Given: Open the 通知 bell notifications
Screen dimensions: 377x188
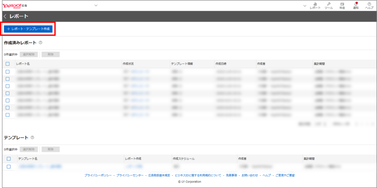Looking at the screenshot, I should pyautogui.click(x=356, y=5).
